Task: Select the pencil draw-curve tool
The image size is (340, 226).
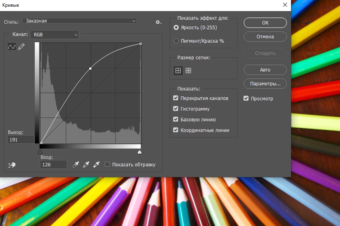Action: [x=21, y=46]
